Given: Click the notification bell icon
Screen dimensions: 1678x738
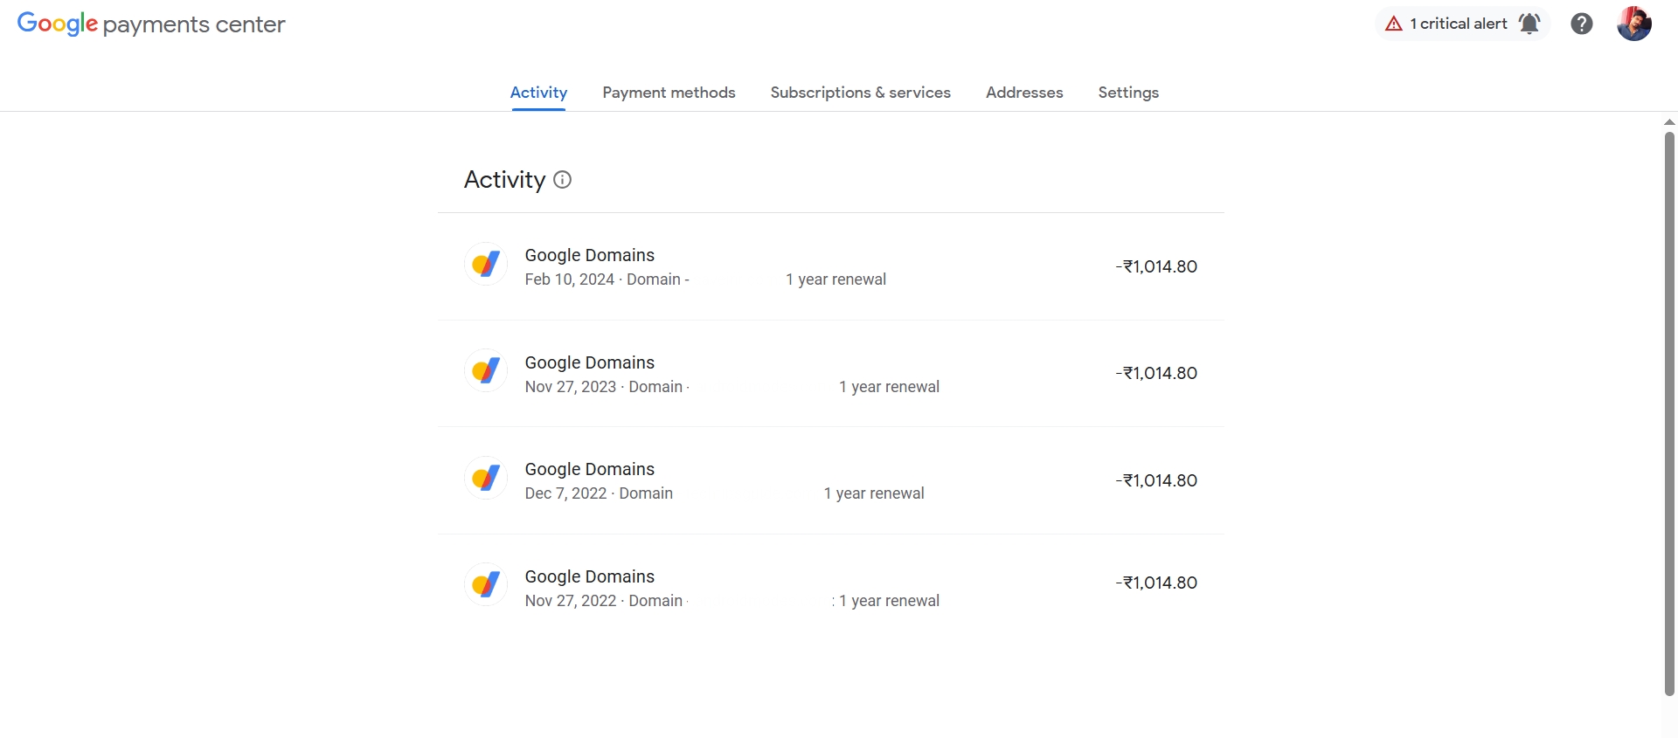Looking at the screenshot, I should (x=1529, y=24).
